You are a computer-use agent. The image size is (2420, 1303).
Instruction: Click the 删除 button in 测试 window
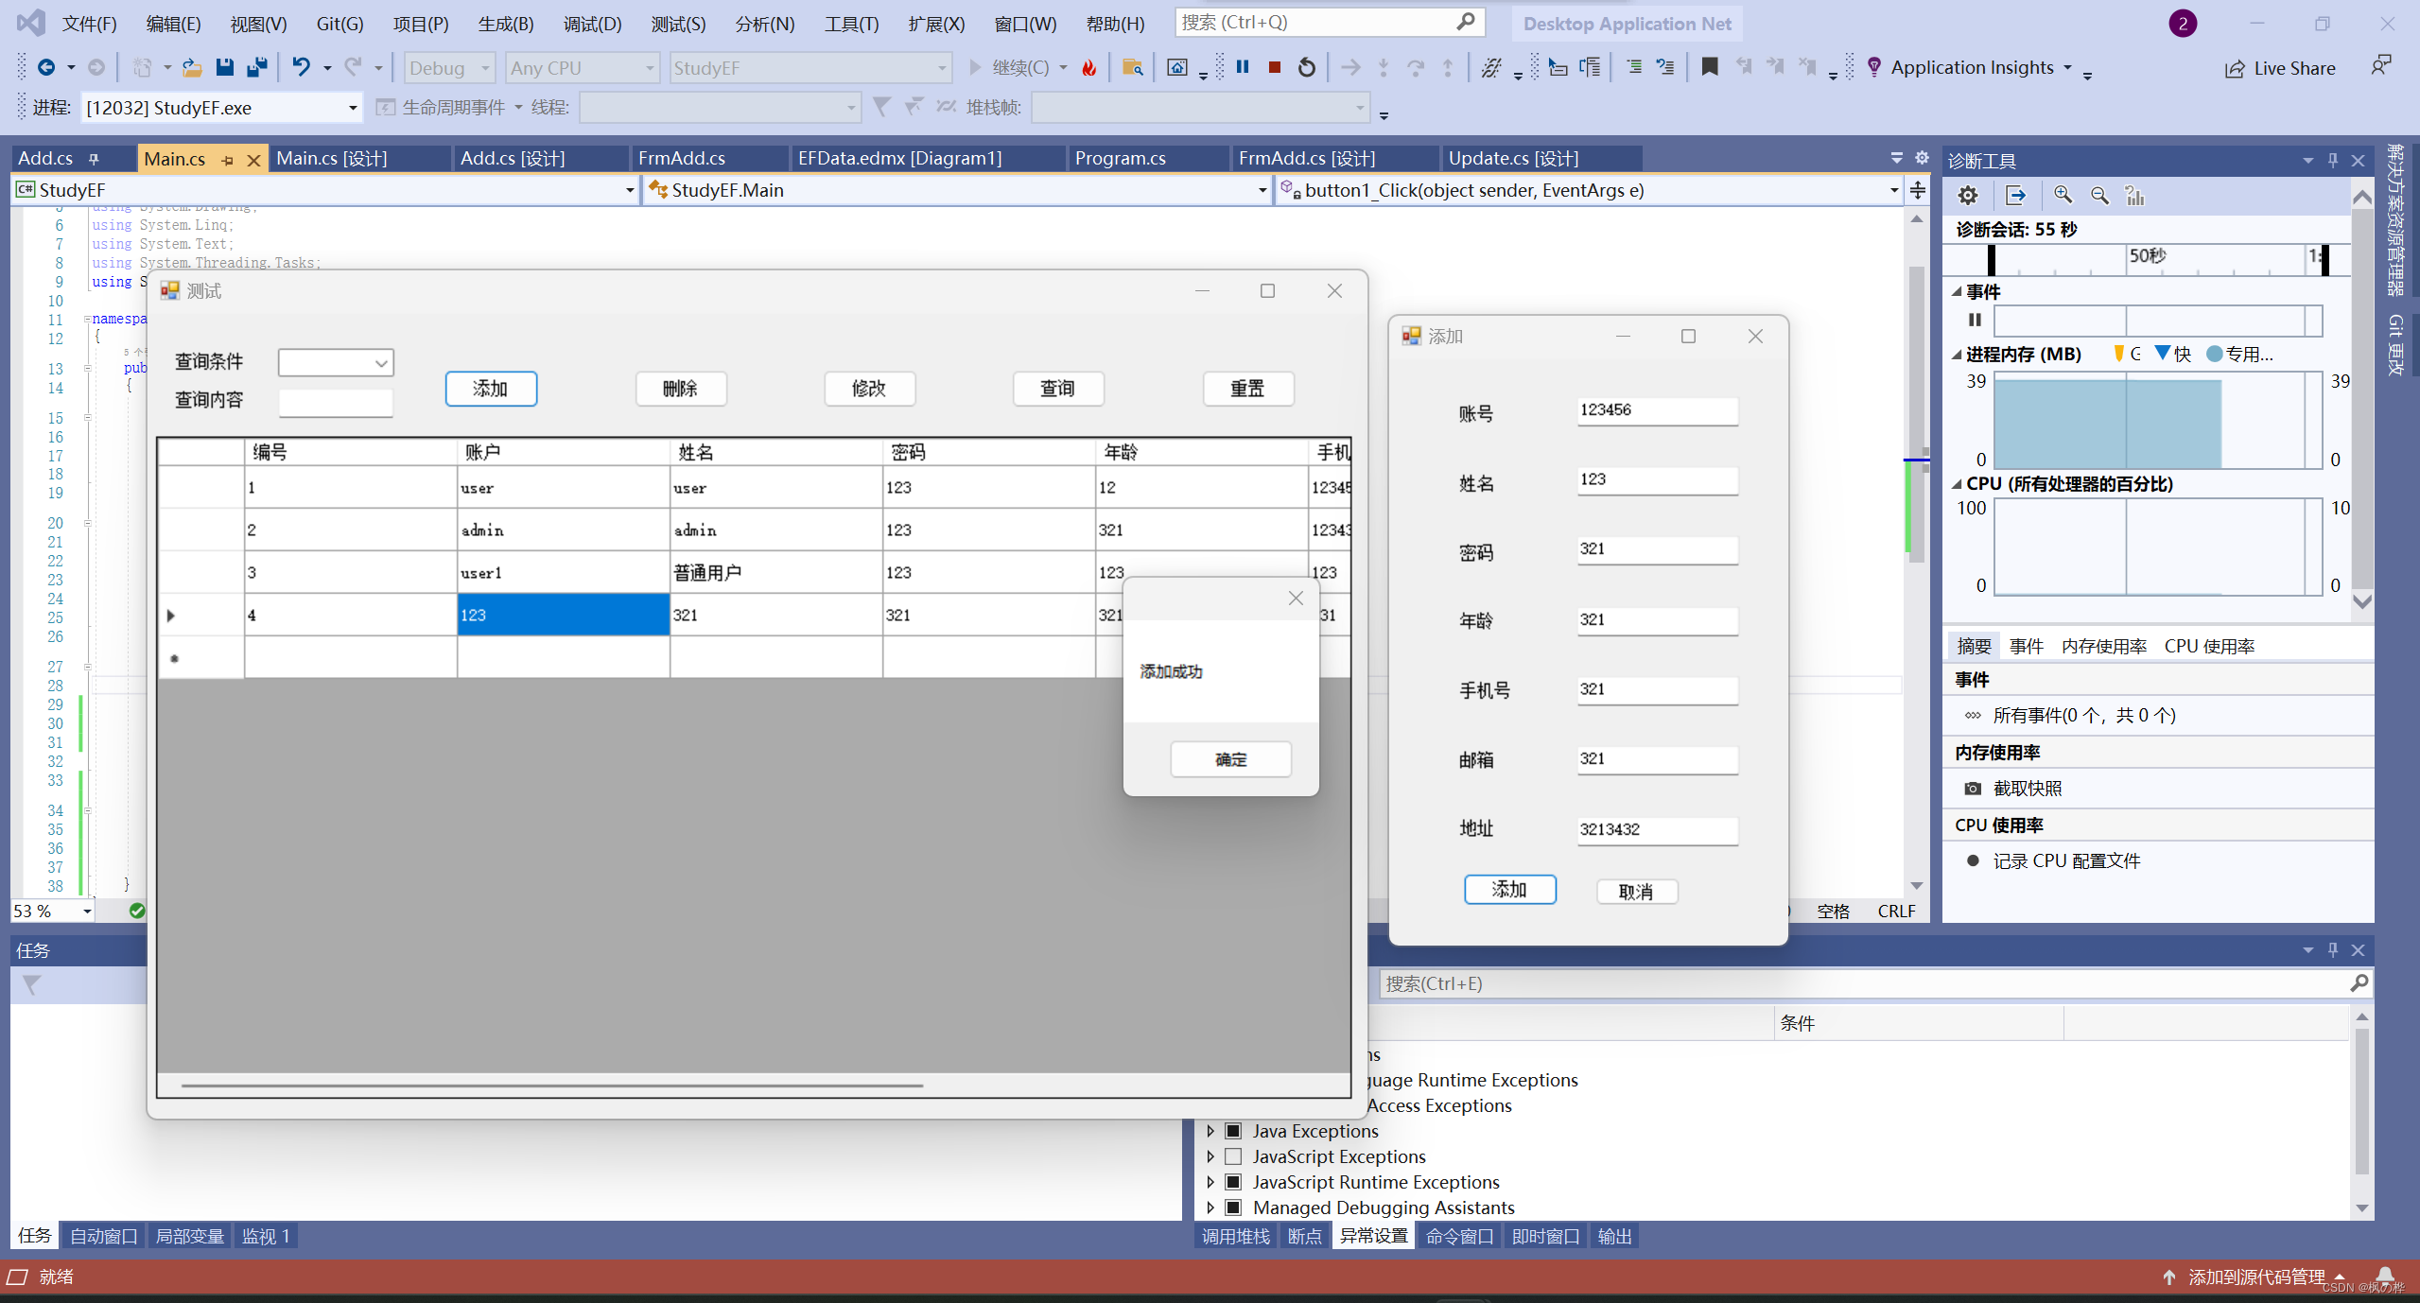point(680,389)
